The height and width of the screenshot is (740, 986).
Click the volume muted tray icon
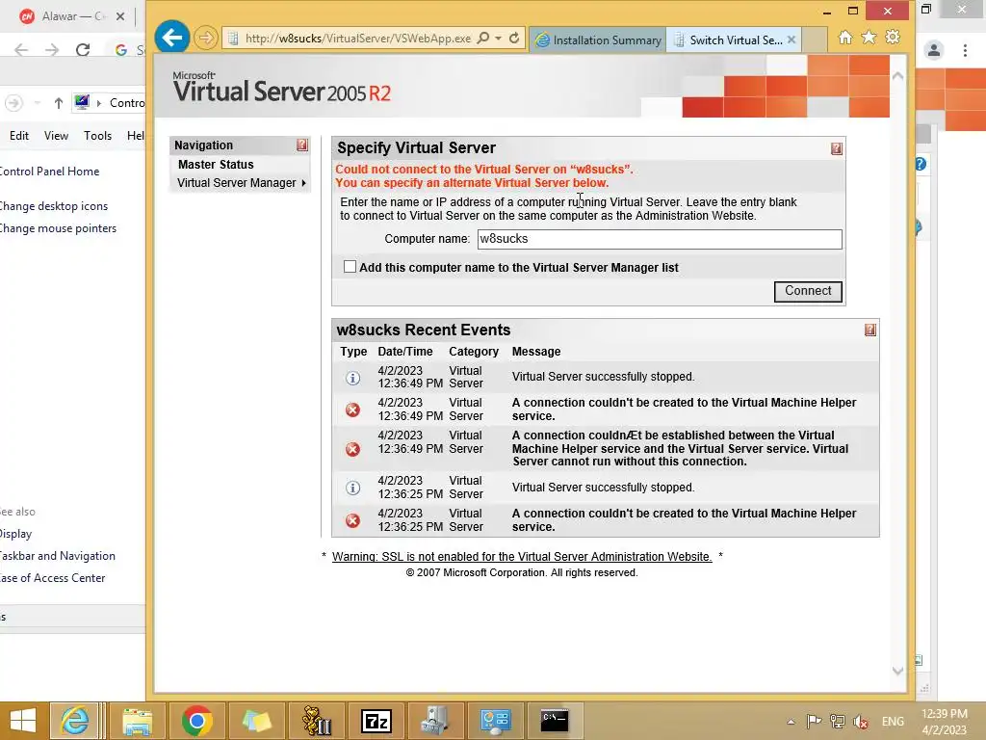861,721
